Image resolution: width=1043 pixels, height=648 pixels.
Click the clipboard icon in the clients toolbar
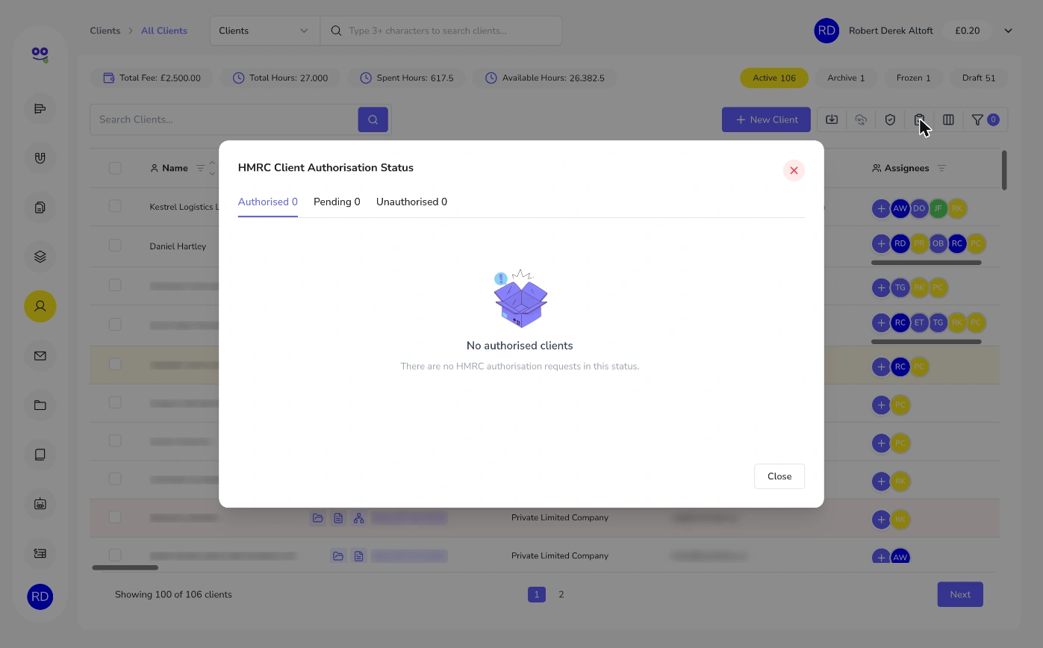click(919, 119)
